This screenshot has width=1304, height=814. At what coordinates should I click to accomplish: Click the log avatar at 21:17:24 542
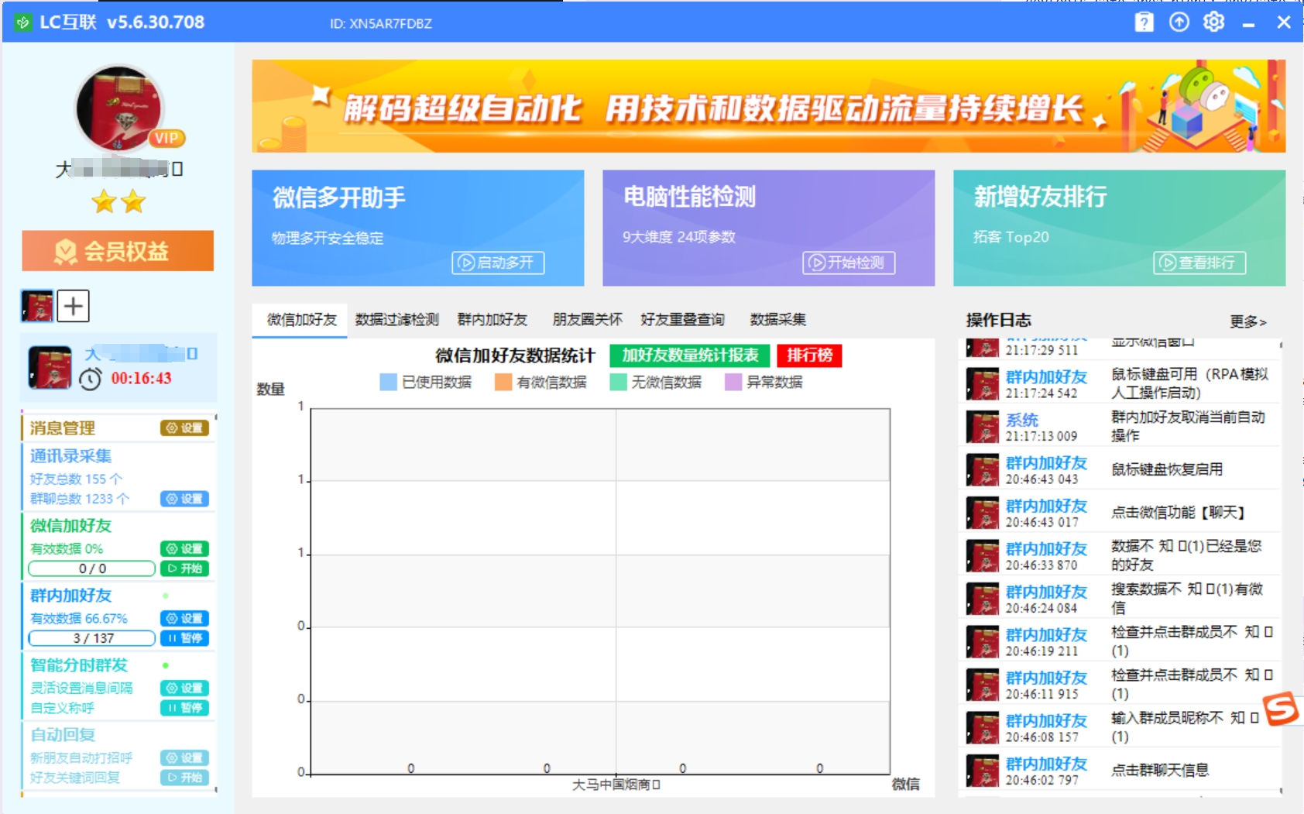point(983,384)
